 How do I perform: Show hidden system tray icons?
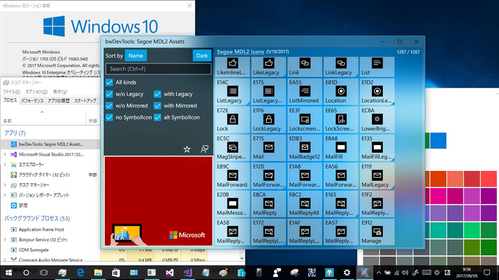pos(379,272)
